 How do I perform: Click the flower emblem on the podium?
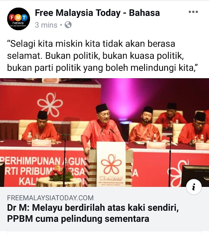click(x=111, y=164)
